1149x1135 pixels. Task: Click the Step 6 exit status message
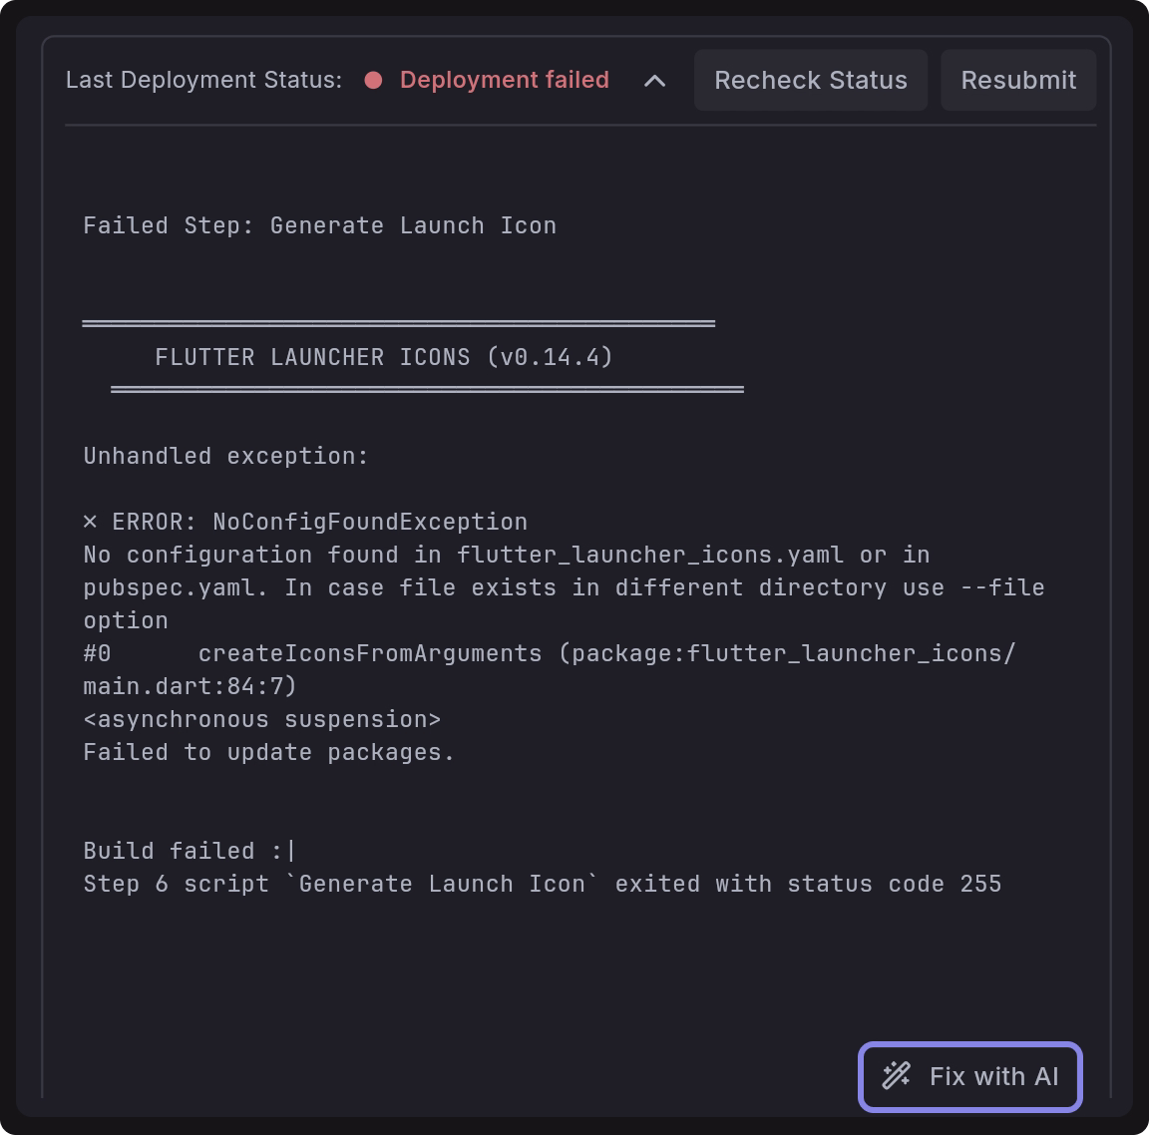pos(542,884)
